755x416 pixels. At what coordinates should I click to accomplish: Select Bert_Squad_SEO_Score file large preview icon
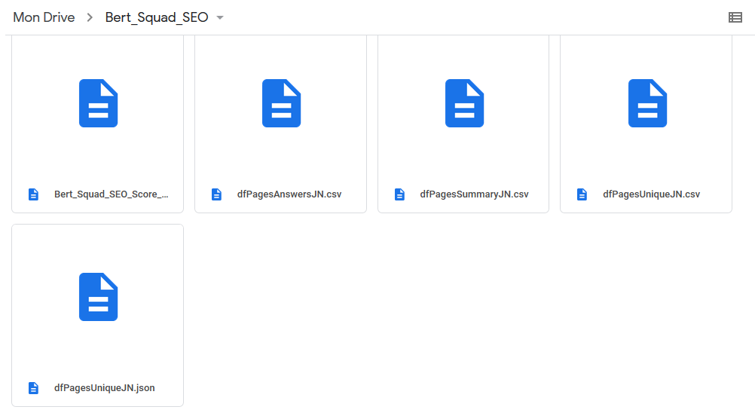click(x=98, y=103)
